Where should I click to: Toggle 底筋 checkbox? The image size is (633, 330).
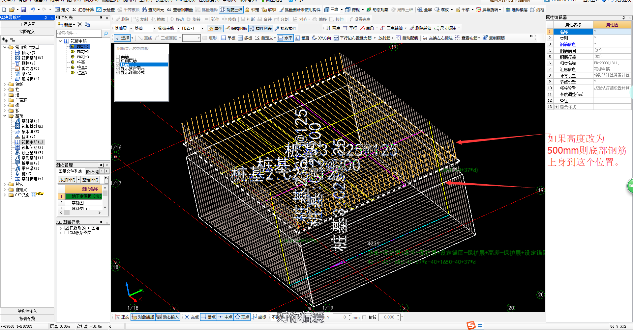(118, 65)
